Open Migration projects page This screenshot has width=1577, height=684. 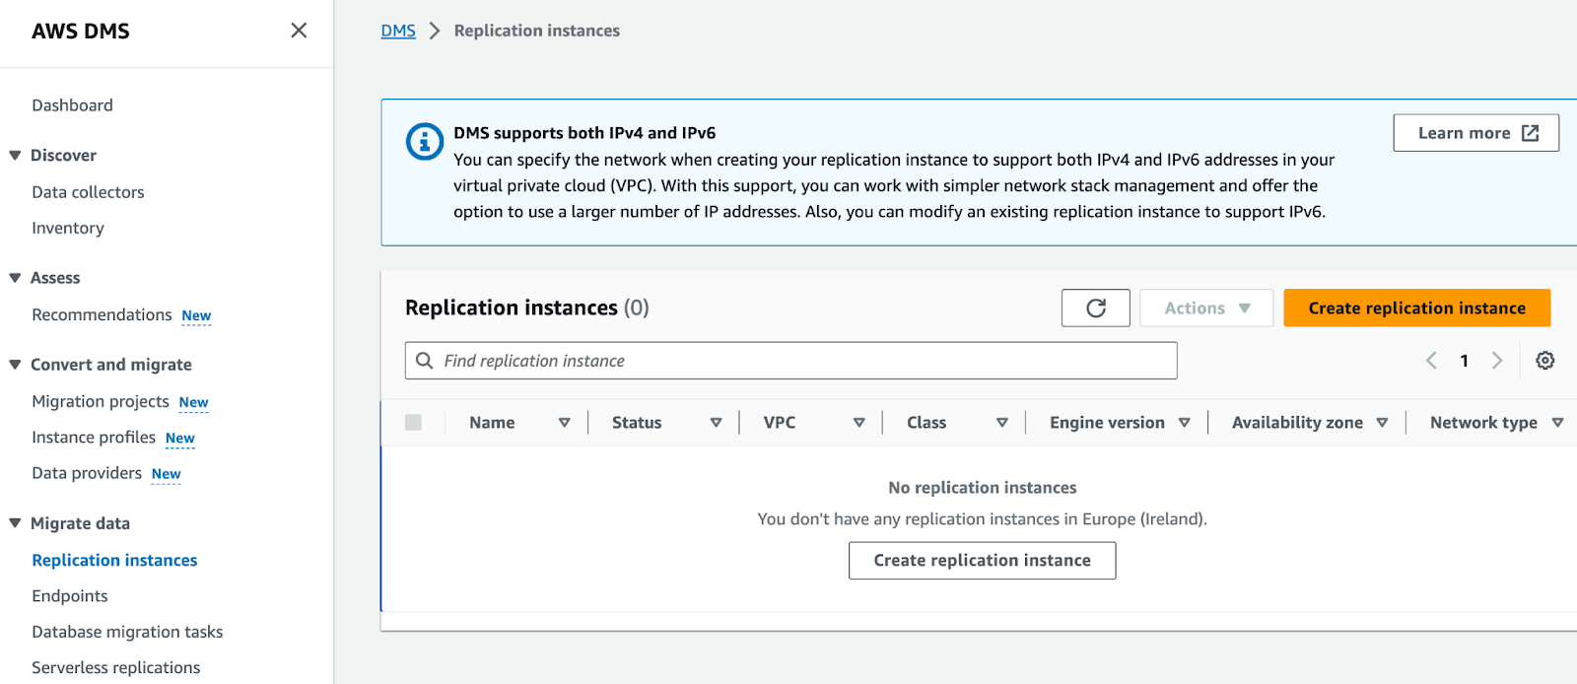click(x=101, y=401)
